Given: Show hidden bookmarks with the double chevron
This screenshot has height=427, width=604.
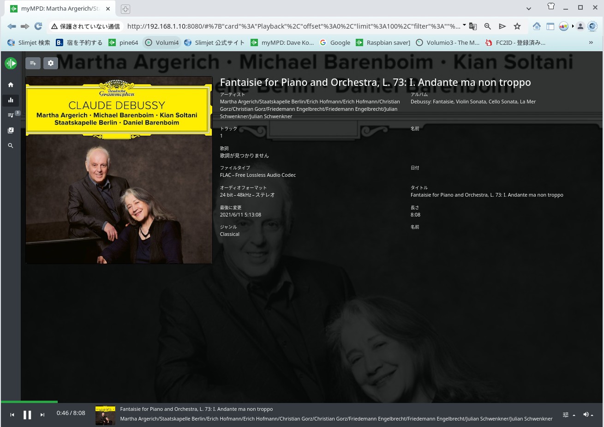Looking at the screenshot, I should pos(591,42).
